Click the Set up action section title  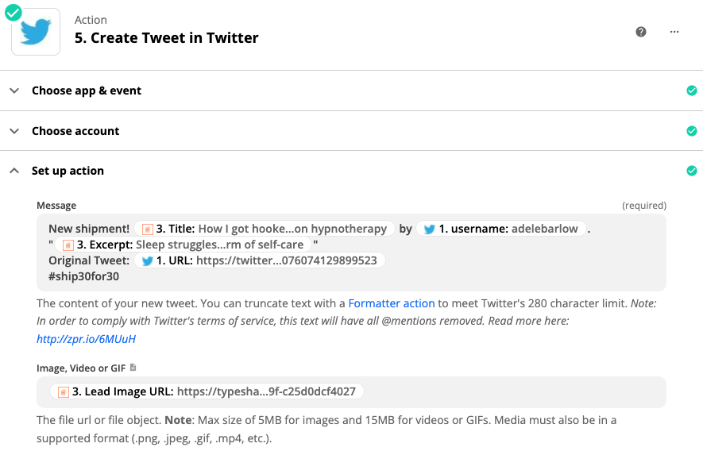[68, 171]
